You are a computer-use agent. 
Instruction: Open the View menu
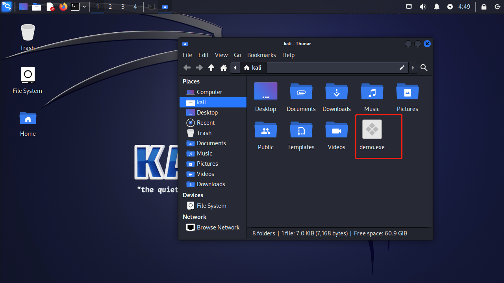click(x=221, y=55)
